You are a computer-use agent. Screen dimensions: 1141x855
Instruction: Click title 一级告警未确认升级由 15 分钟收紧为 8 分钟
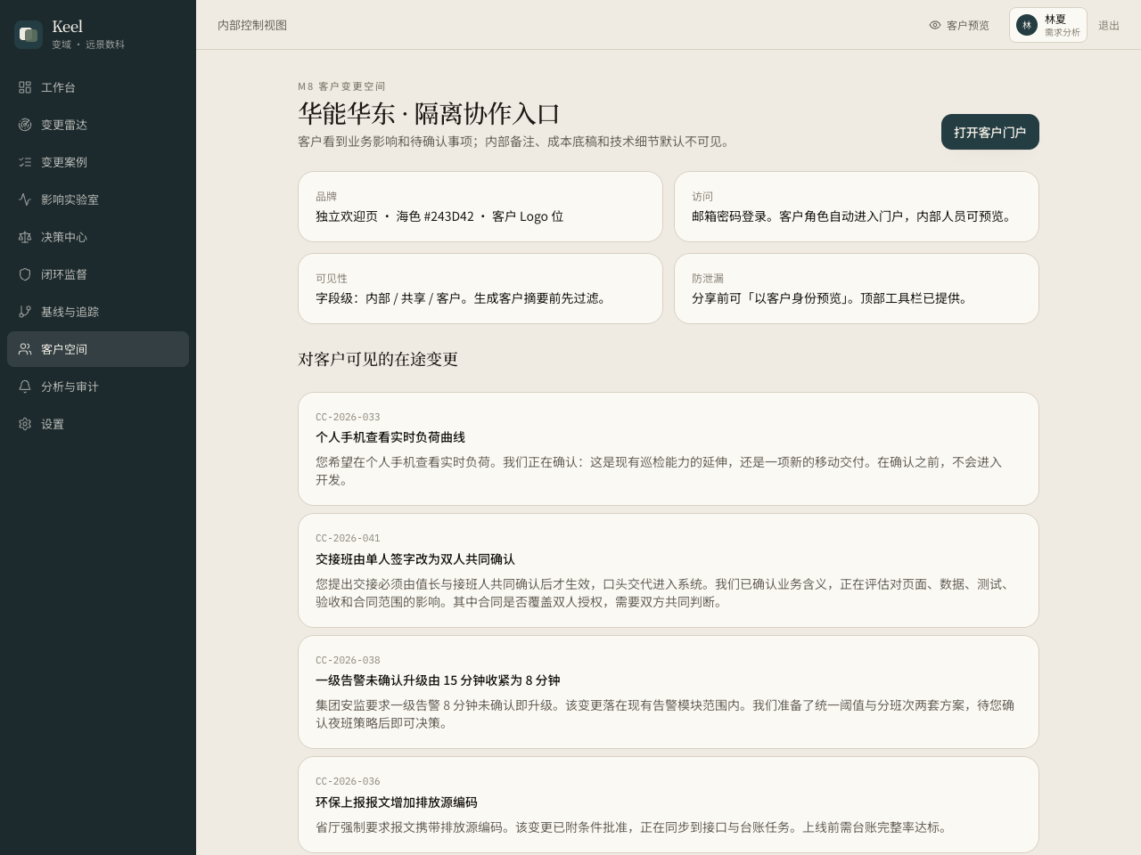point(438,680)
